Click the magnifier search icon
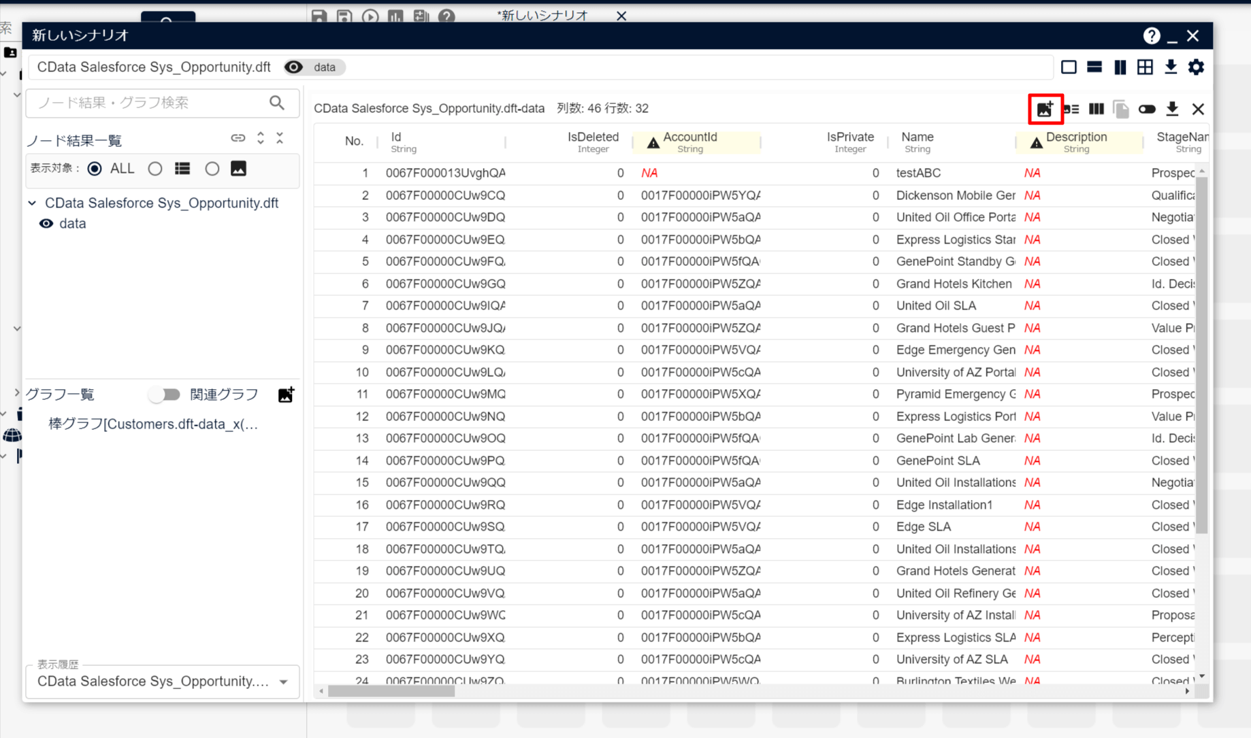The image size is (1251, 738). tap(277, 103)
